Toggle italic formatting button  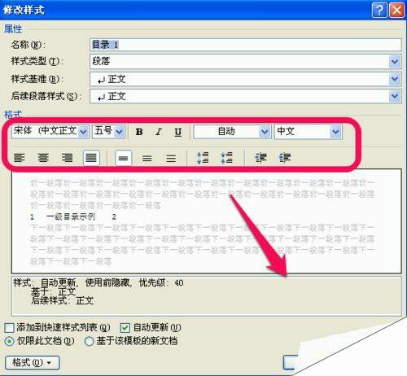click(159, 132)
